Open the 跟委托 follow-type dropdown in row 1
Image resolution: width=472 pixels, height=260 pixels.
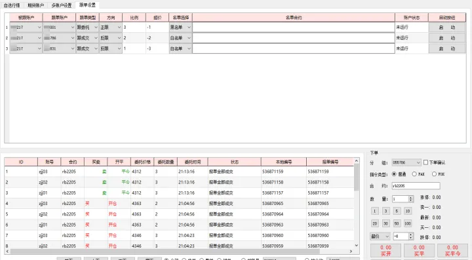[x=87, y=28]
